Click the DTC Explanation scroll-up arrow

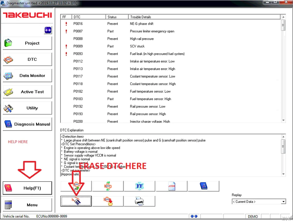283,137
